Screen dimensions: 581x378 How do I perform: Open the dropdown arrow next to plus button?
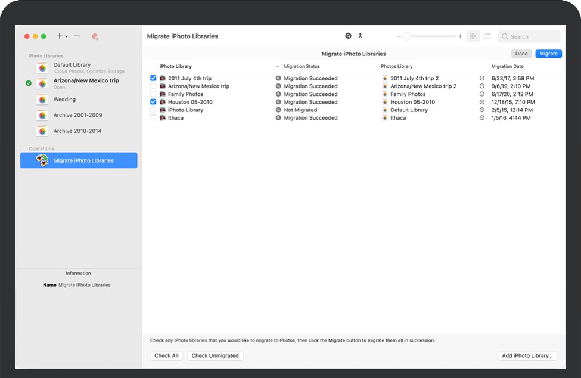(x=66, y=36)
